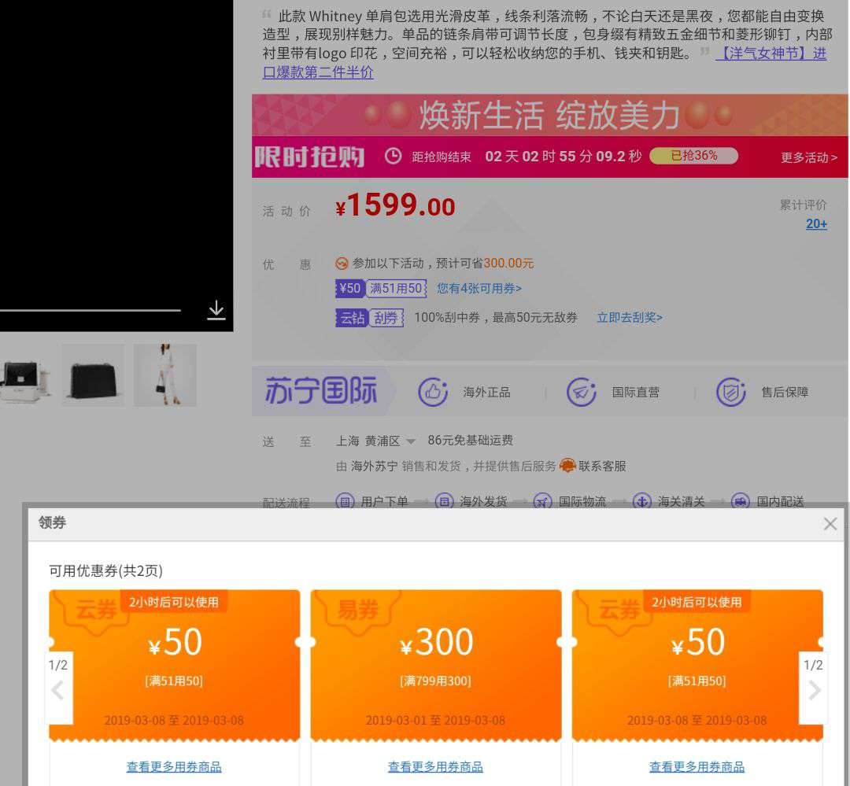Click the 海外苏宁 seller name

tap(374, 467)
